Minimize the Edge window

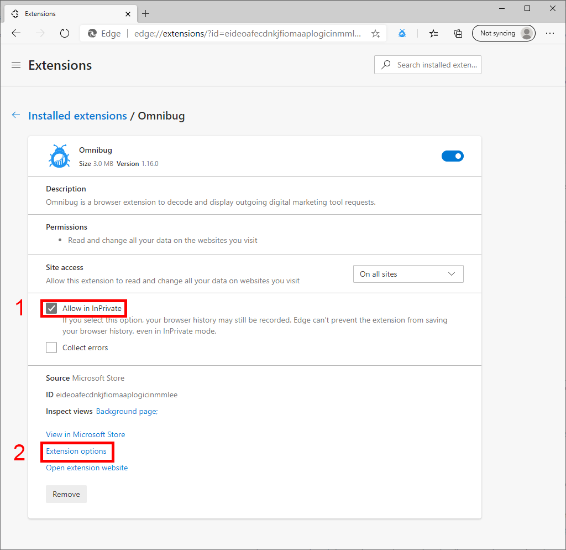tap(502, 8)
